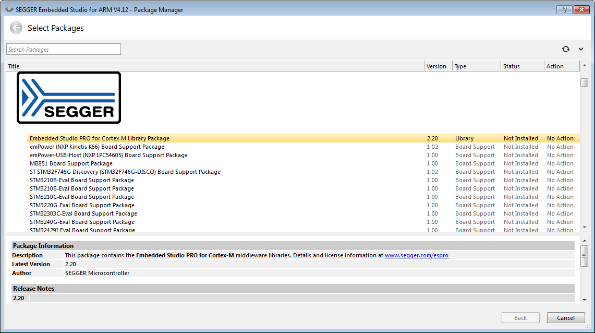Image resolution: width=595 pixels, height=333 pixels.
Task: Click Library type cell in highlighted row
Action: click(x=465, y=139)
